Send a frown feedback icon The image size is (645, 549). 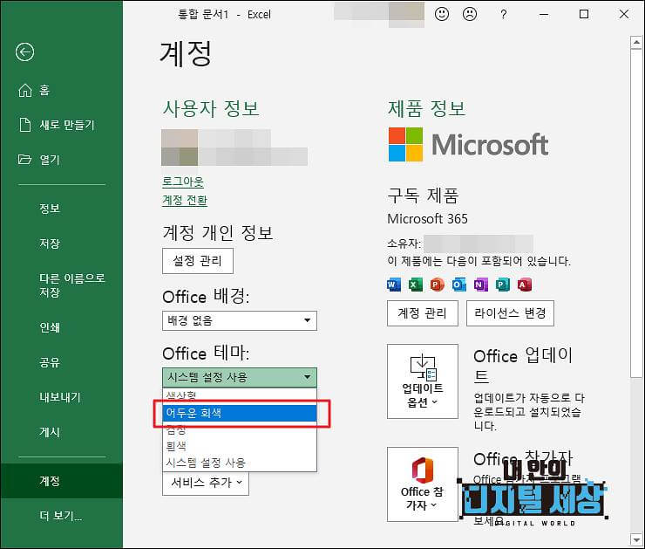click(469, 14)
